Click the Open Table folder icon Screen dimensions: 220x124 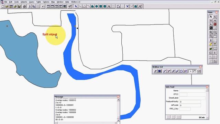tap(7, 6)
